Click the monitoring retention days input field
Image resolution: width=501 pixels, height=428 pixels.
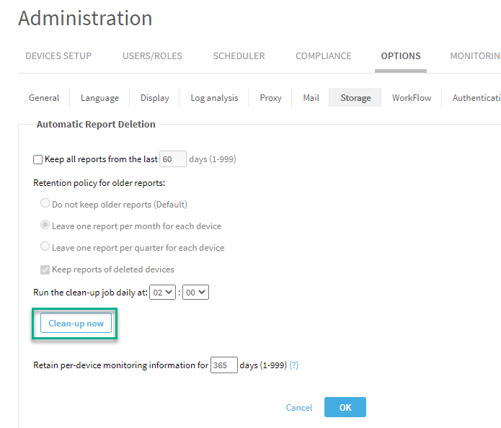tap(224, 365)
